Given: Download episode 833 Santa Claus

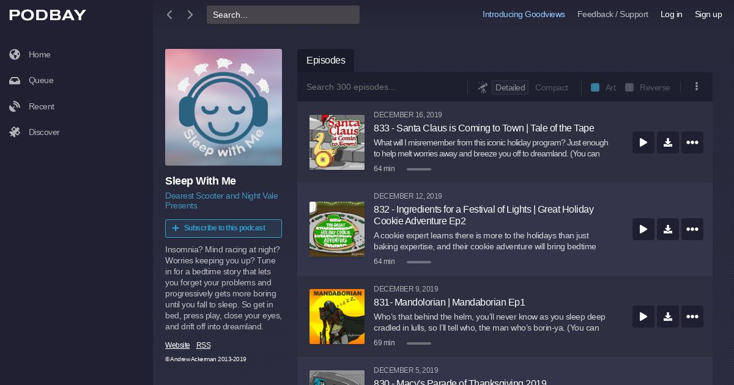Looking at the screenshot, I should tap(668, 142).
